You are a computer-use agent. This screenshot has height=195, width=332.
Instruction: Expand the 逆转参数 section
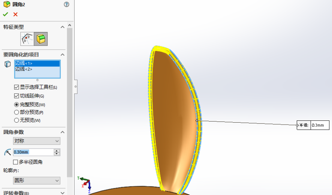(62, 193)
